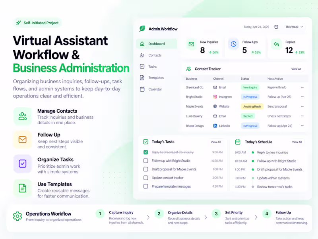Click the New Inquiry status badge
The image size is (318, 239).
(250, 87)
